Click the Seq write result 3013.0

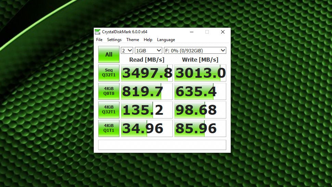point(200,73)
